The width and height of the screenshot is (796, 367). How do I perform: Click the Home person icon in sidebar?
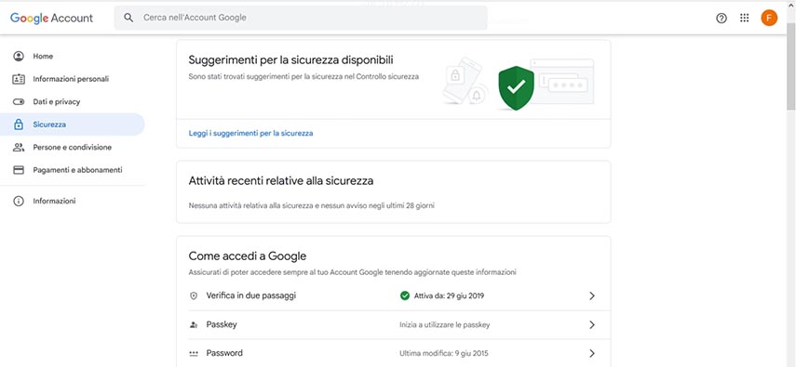[x=19, y=57]
